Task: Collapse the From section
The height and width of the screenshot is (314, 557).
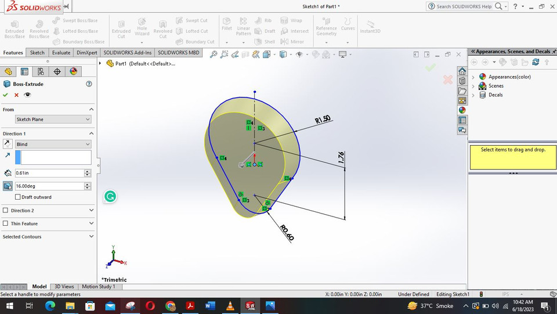Action: [x=91, y=109]
